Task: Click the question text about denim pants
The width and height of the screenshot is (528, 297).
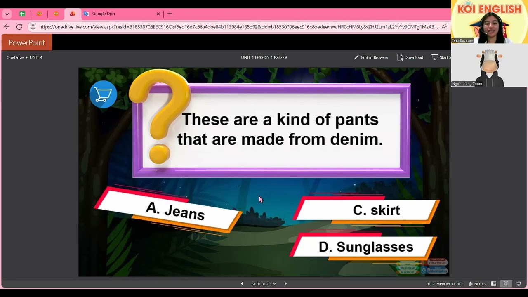Action: (x=280, y=129)
